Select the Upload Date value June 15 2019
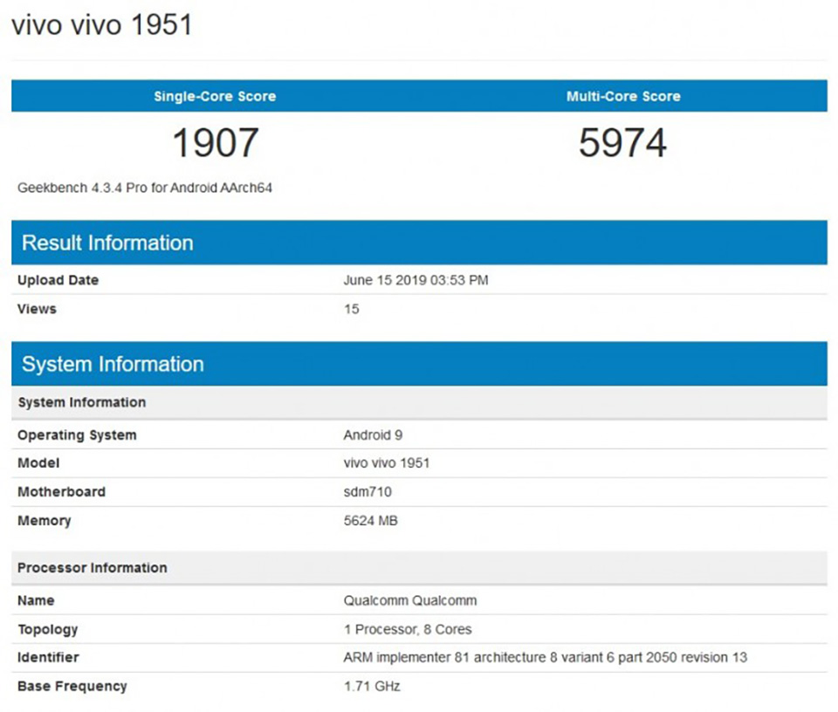The height and width of the screenshot is (712, 838). (x=416, y=280)
